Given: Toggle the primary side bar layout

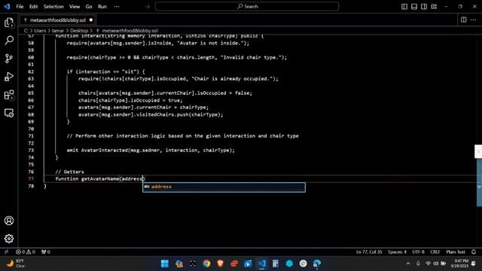Looking at the screenshot, I should [x=404, y=7].
